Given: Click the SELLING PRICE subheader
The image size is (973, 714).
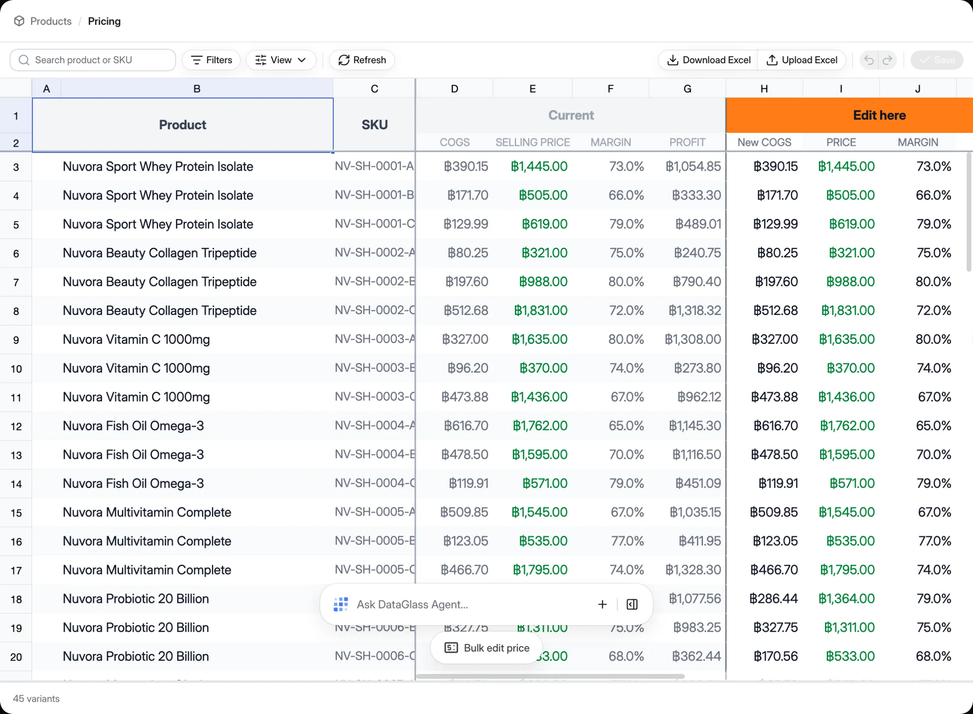Looking at the screenshot, I should click(533, 142).
